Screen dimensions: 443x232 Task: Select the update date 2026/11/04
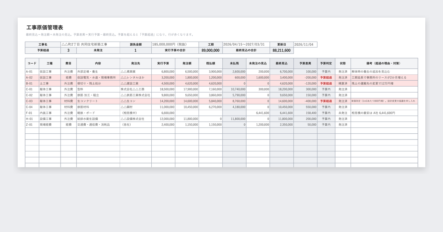point(305,45)
